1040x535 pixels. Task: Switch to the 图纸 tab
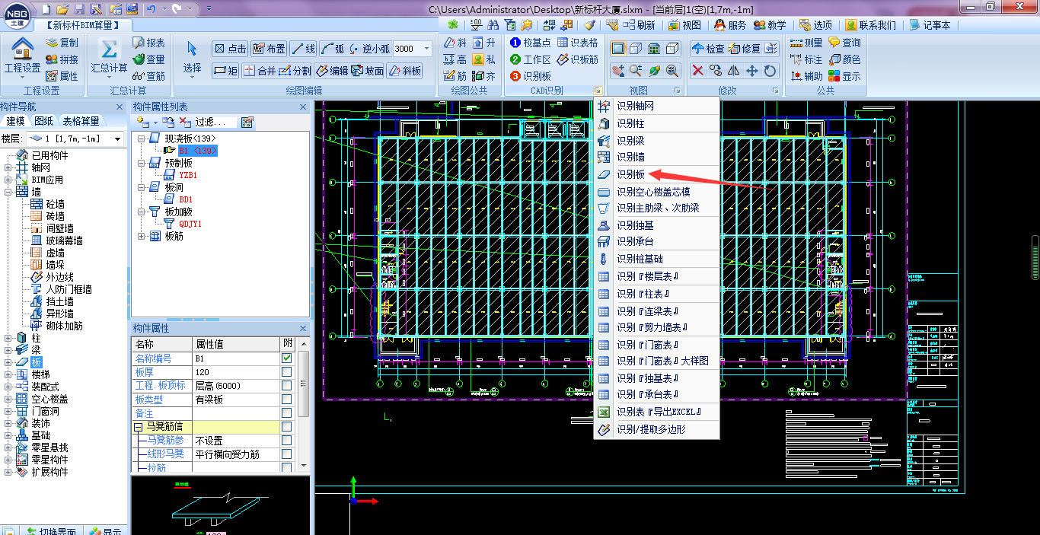coord(43,121)
